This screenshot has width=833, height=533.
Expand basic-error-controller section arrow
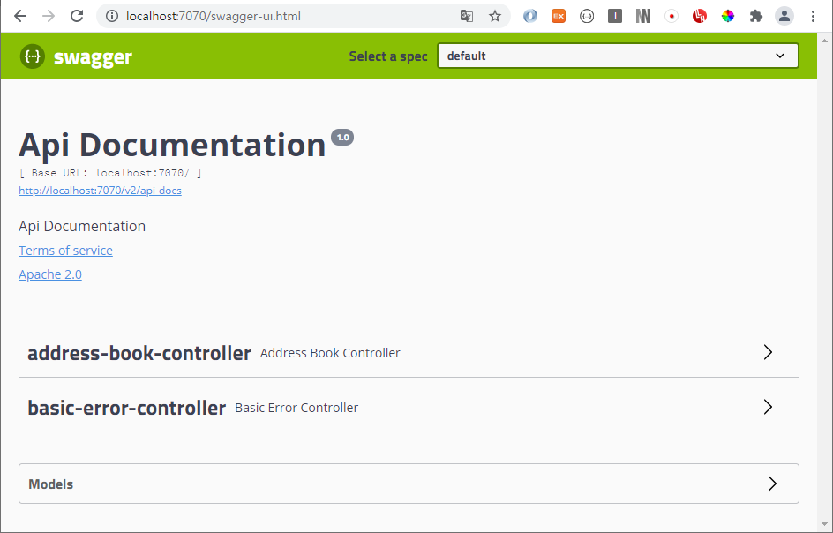pos(768,407)
